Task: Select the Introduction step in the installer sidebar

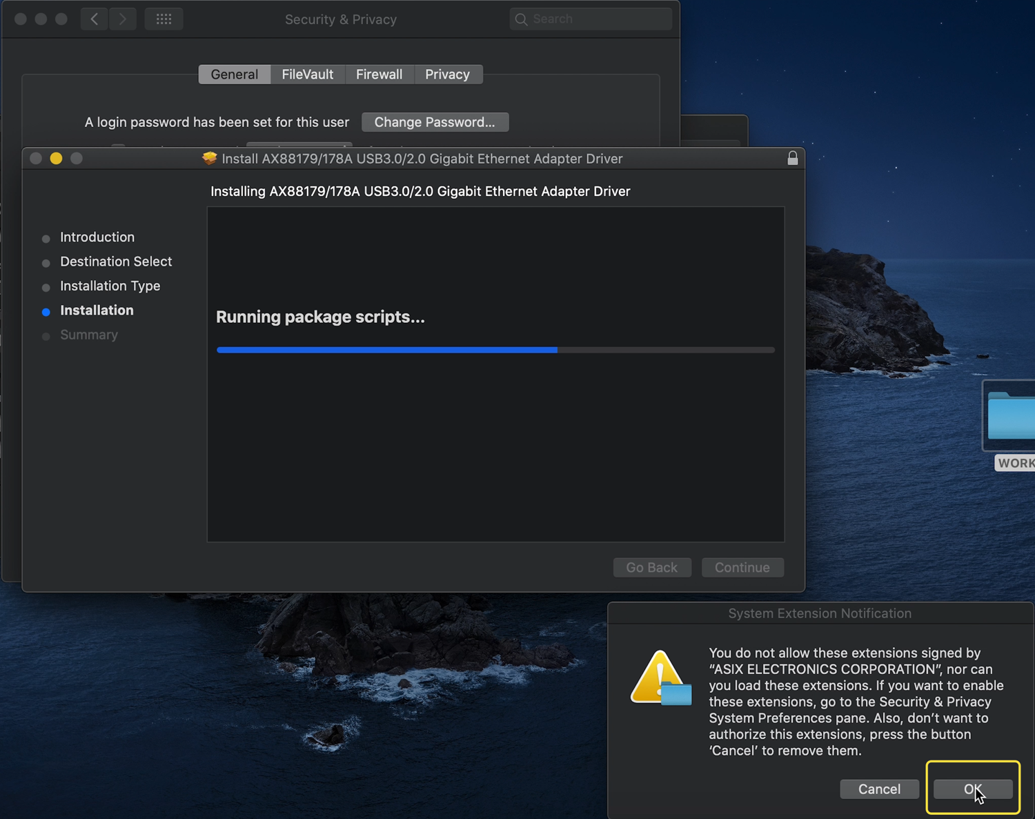Action: [97, 237]
